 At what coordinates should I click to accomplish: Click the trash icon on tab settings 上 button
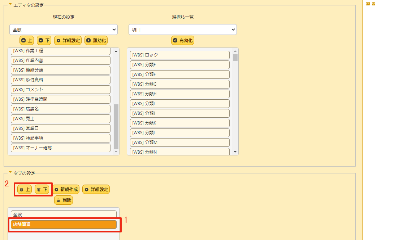click(x=21, y=189)
